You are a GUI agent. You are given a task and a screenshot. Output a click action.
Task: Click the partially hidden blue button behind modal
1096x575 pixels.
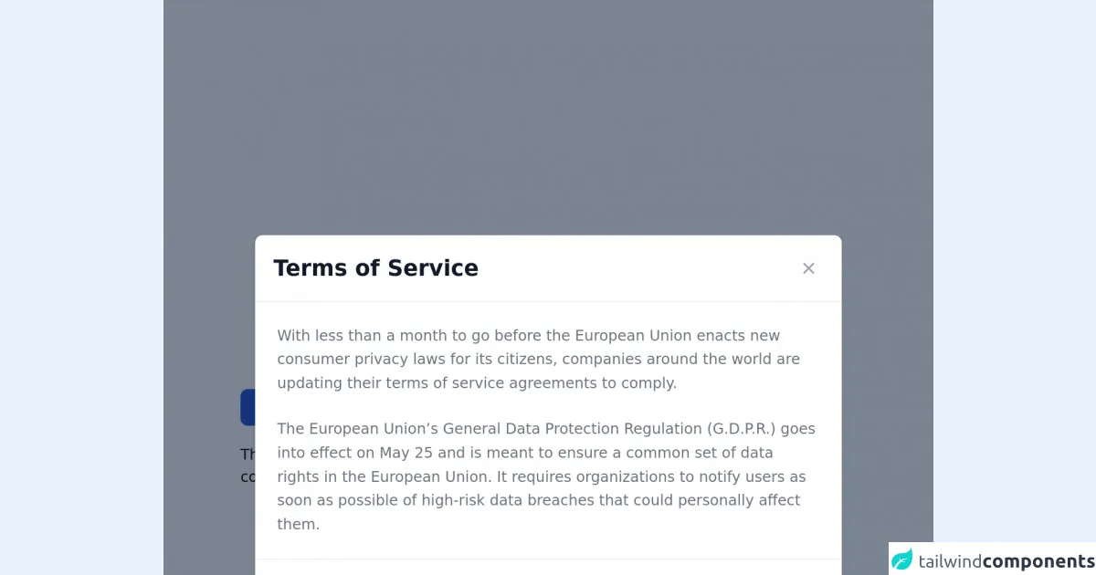pyautogui.click(x=248, y=407)
